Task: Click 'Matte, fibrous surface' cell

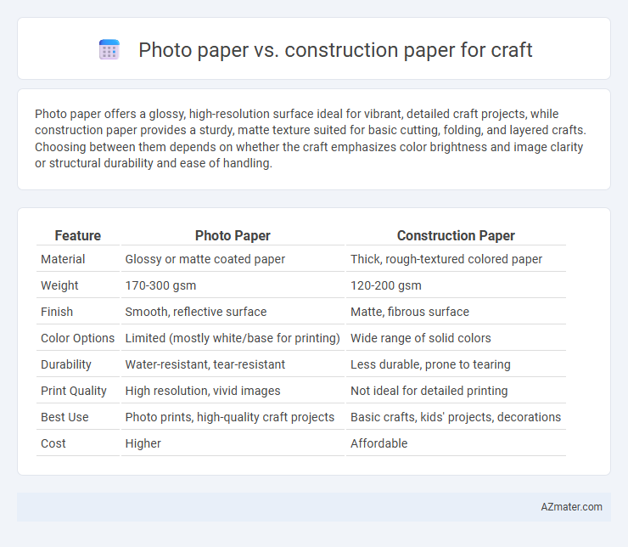Action: [410, 312]
